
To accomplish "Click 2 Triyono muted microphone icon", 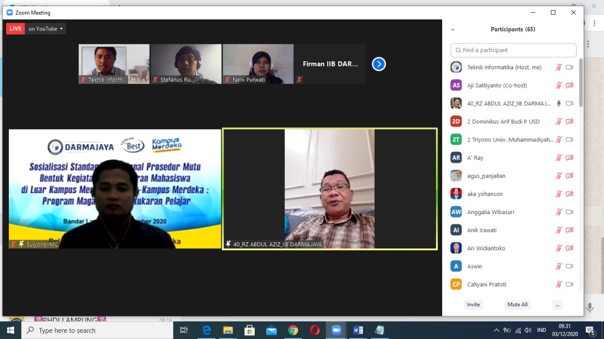I will (x=559, y=140).
